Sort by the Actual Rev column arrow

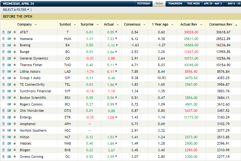(201, 25)
